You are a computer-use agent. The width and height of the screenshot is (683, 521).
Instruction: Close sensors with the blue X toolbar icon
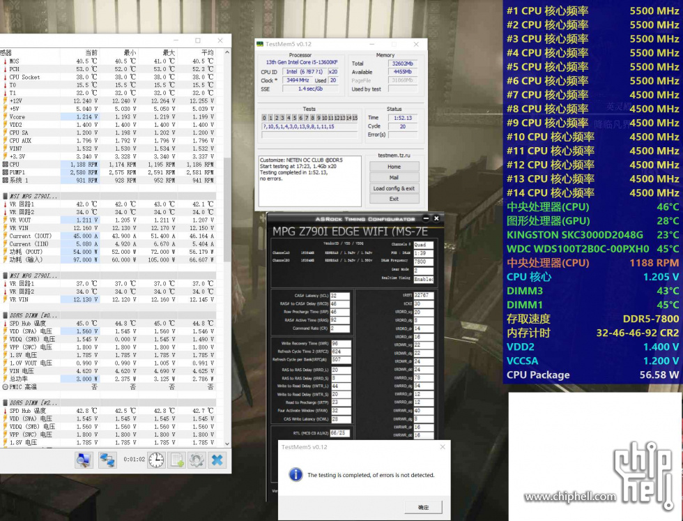point(217,460)
